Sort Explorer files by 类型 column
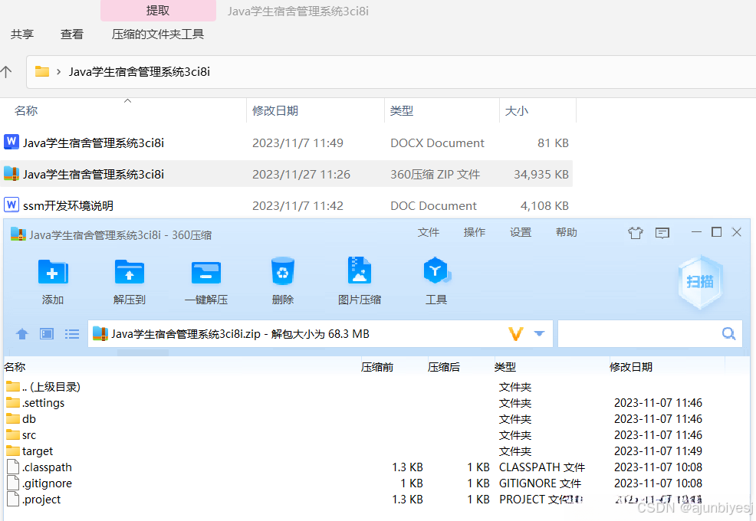 click(x=402, y=111)
